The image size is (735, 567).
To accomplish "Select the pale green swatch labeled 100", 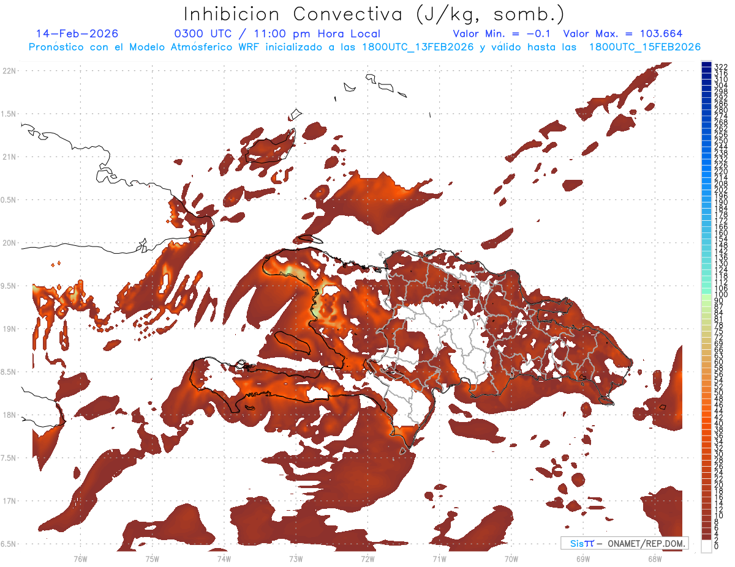I will [x=706, y=296].
